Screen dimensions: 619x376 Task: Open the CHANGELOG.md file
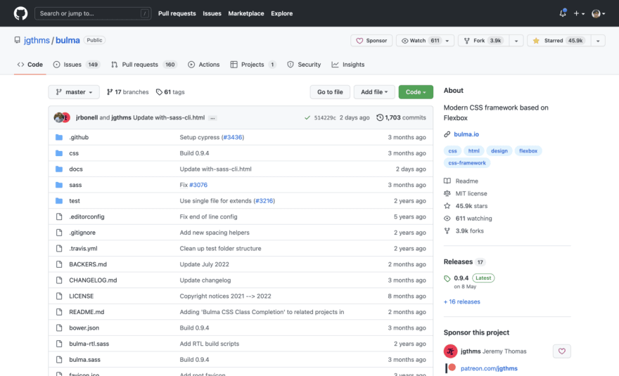(93, 280)
